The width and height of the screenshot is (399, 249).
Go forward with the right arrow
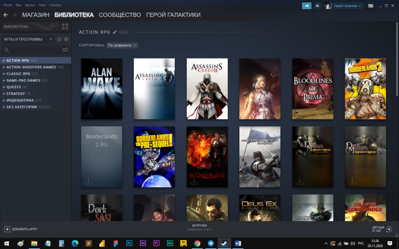coord(15,15)
